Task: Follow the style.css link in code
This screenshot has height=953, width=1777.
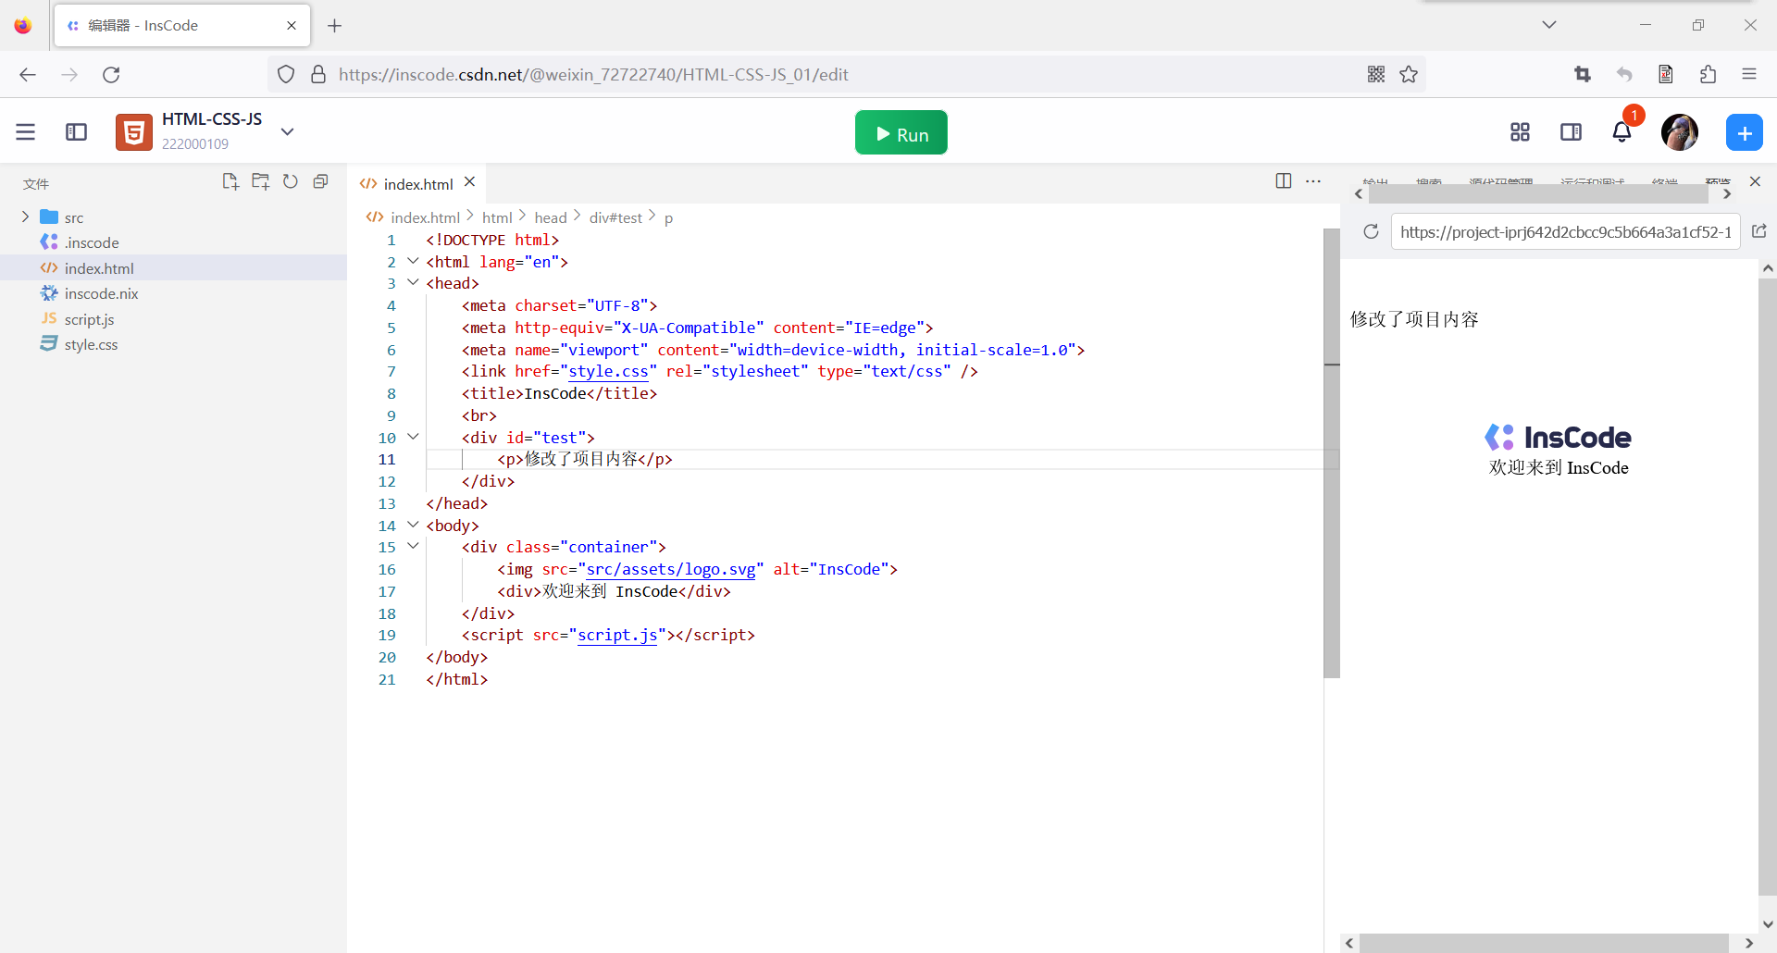Action: [608, 371]
